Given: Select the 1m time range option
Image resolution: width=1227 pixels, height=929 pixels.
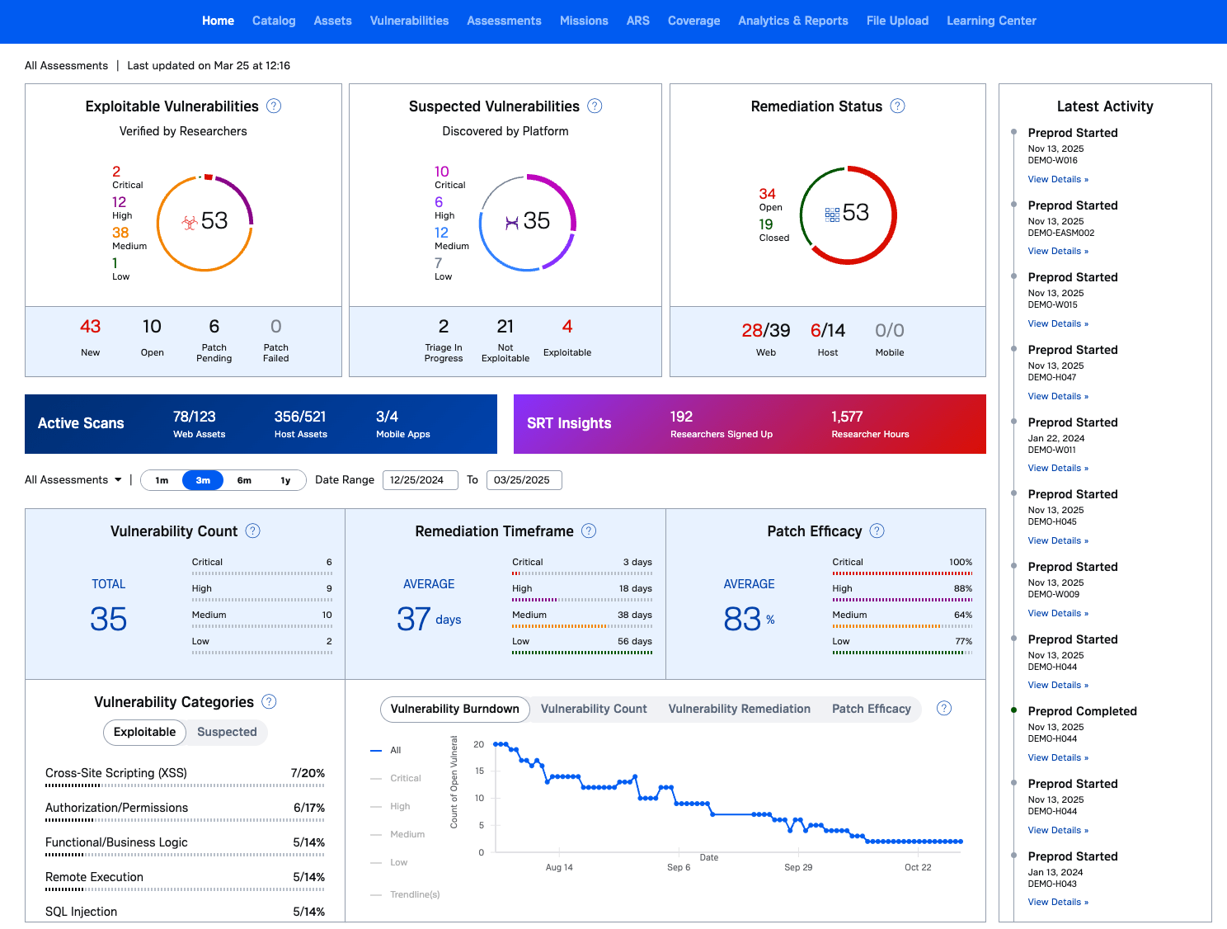Looking at the screenshot, I should [162, 480].
